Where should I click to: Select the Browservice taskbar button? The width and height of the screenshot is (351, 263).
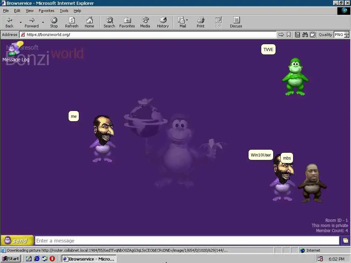pos(89,259)
